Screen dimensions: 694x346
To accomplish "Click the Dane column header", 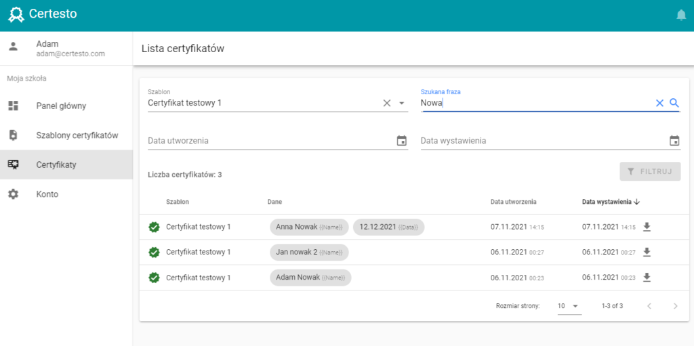I will point(275,202).
